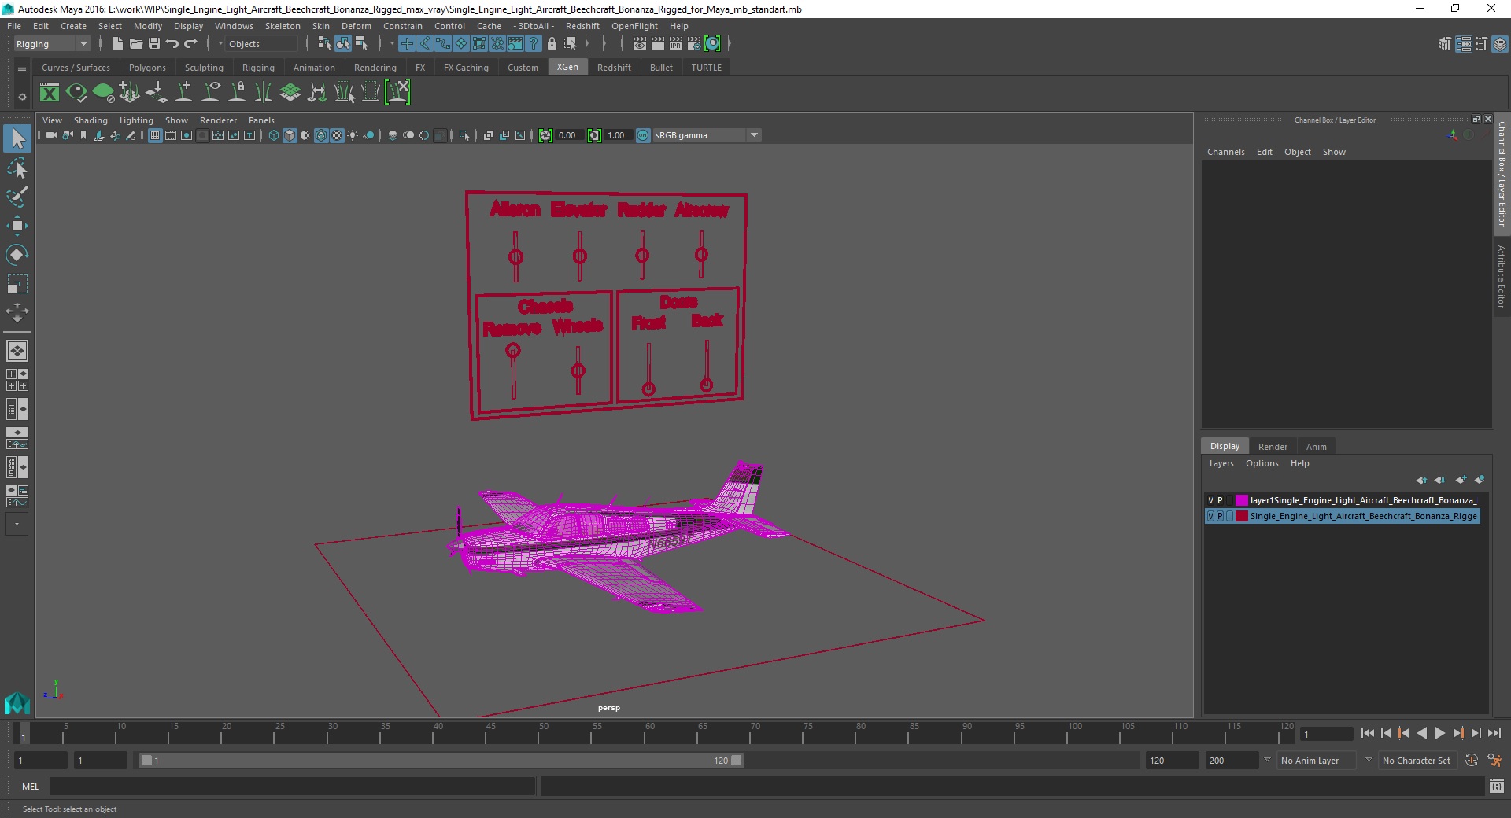Open render settings icon

(694, 44)
